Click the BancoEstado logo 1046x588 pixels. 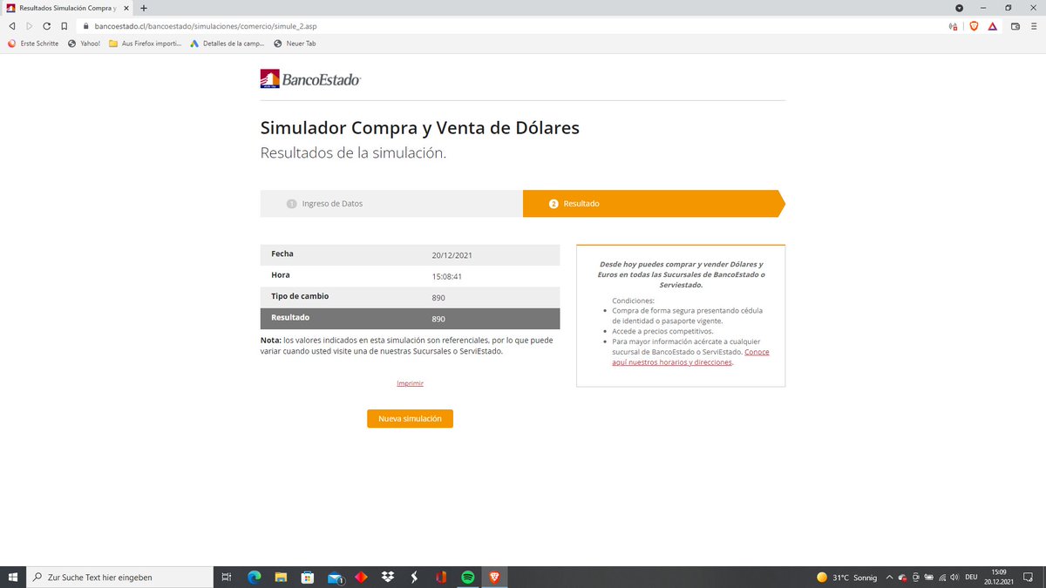(x=310, y=79)
